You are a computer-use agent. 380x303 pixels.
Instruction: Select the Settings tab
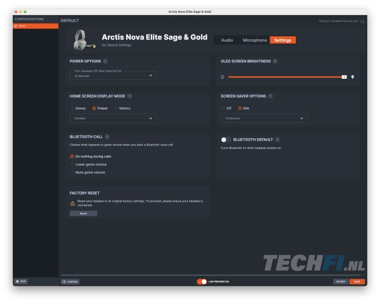tap(282, 40)
